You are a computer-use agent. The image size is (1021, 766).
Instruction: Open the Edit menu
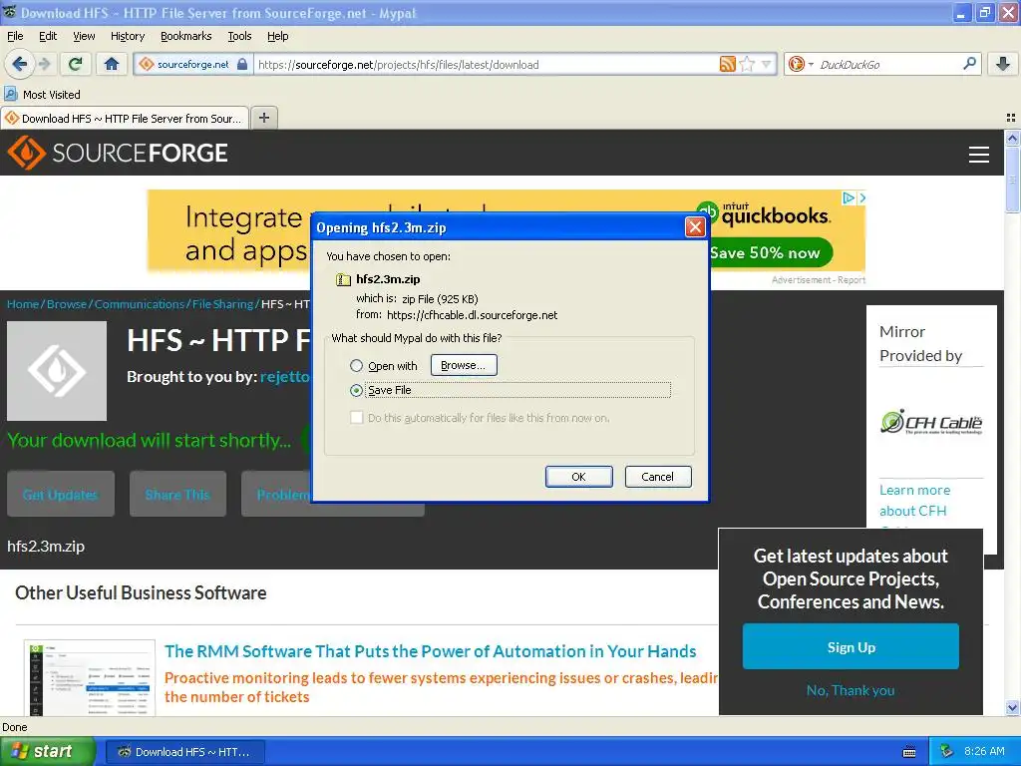[48, 36]
